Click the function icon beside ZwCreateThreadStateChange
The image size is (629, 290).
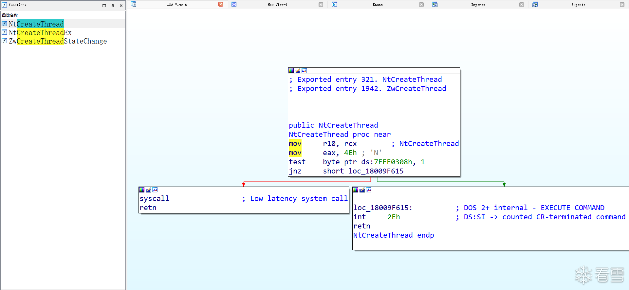(4, 41)
